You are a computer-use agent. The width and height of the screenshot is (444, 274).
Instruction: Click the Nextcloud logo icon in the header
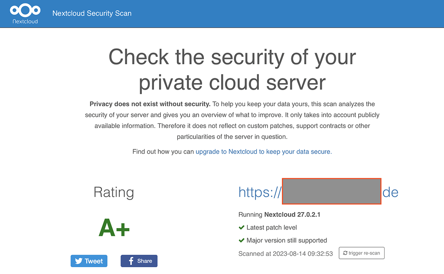pyautogui.click(x=25, y=10)
